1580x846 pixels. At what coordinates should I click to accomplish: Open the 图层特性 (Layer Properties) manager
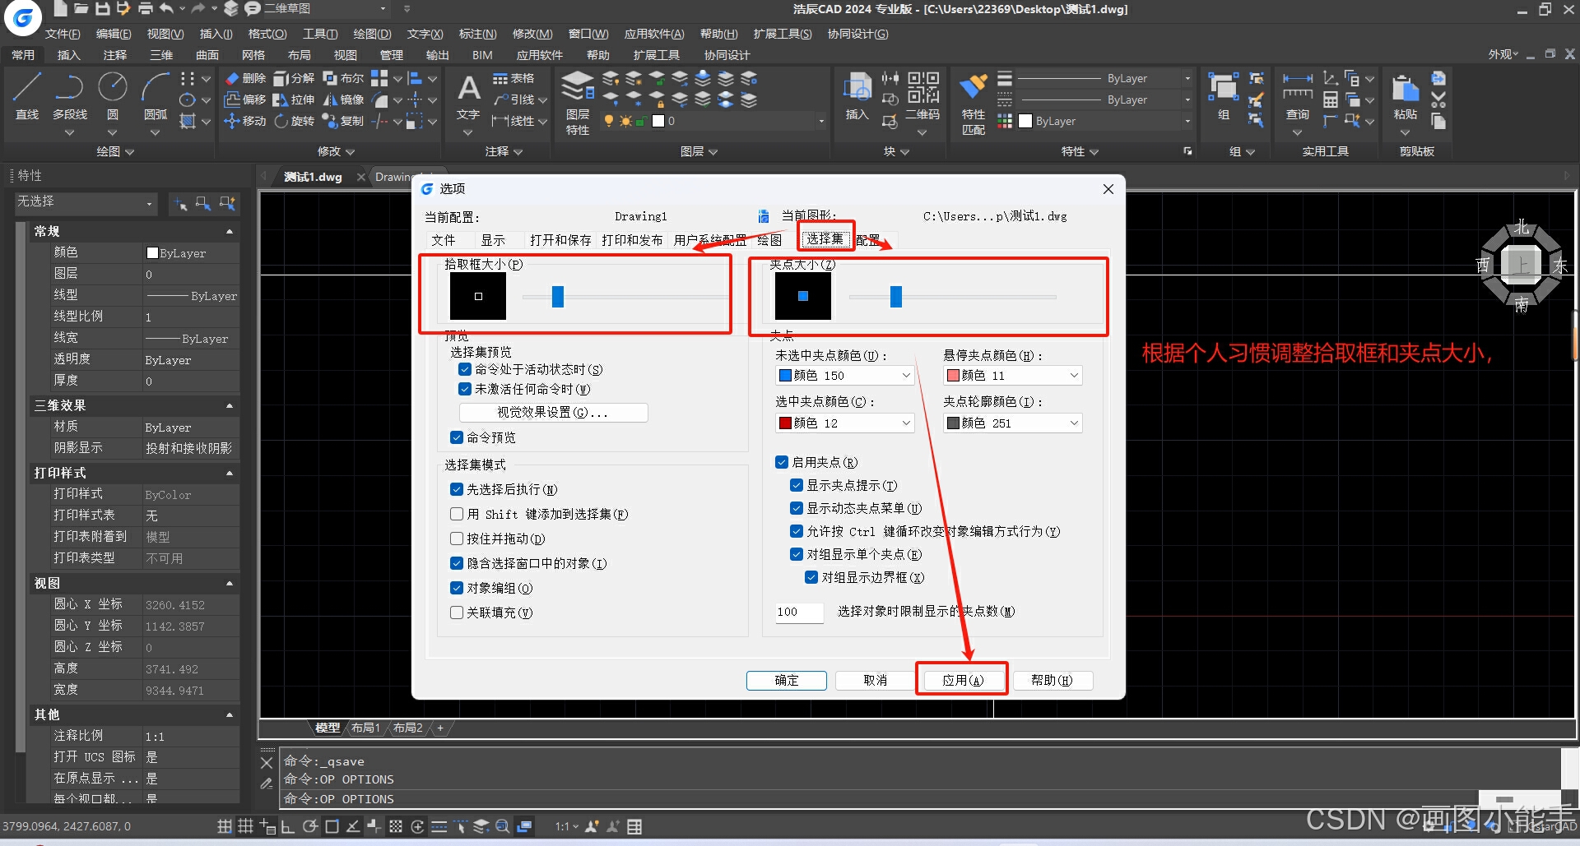pos(578,103)
